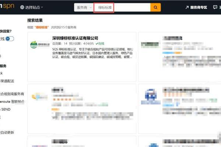Image resolution: width=221 pixels, height=147 pixels.
Task: Select the 合规指南服务商 sidebar filter
Action: point(12,94)
